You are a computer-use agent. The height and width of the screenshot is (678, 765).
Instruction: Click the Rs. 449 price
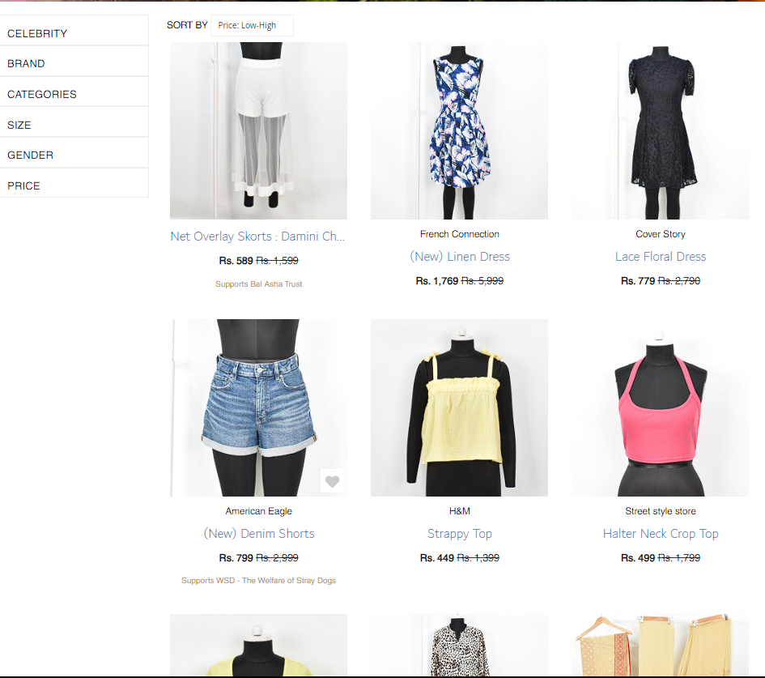click(x=437, y=558)
